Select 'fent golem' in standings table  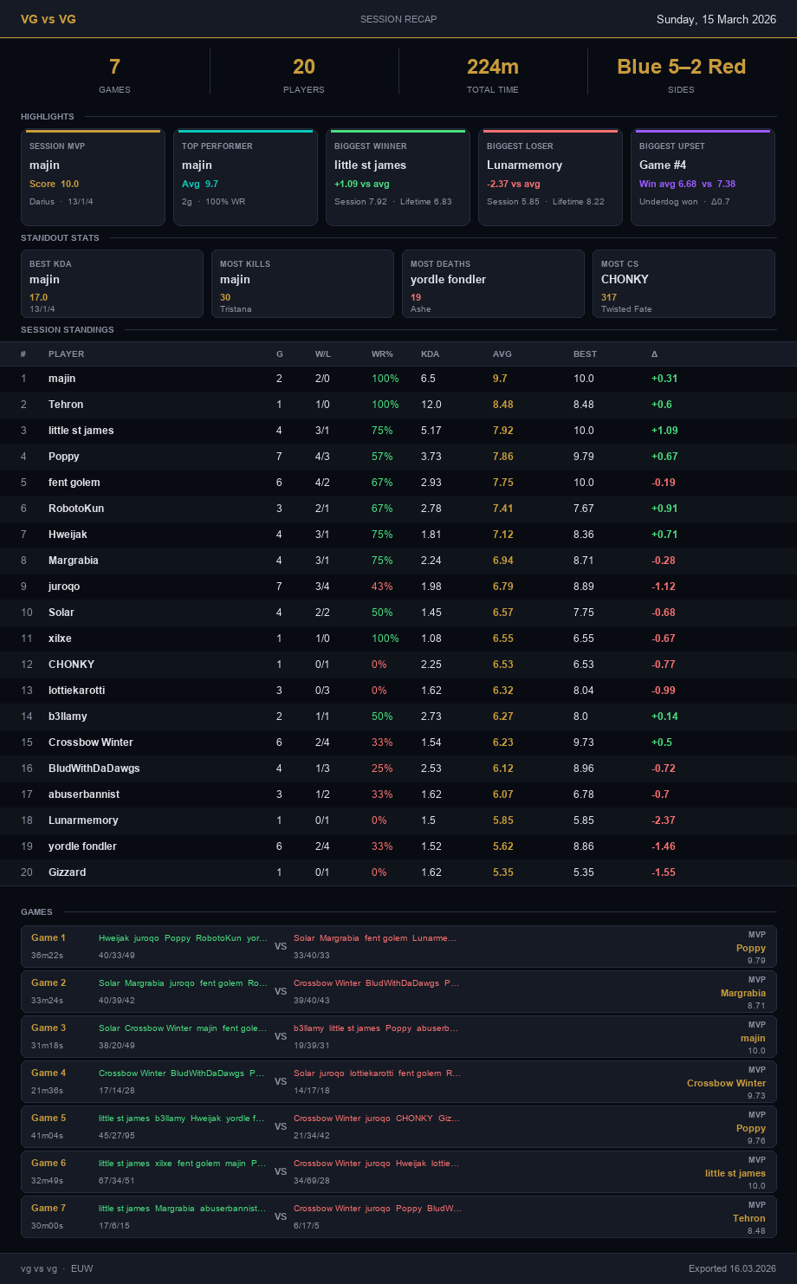click(74, 483)
